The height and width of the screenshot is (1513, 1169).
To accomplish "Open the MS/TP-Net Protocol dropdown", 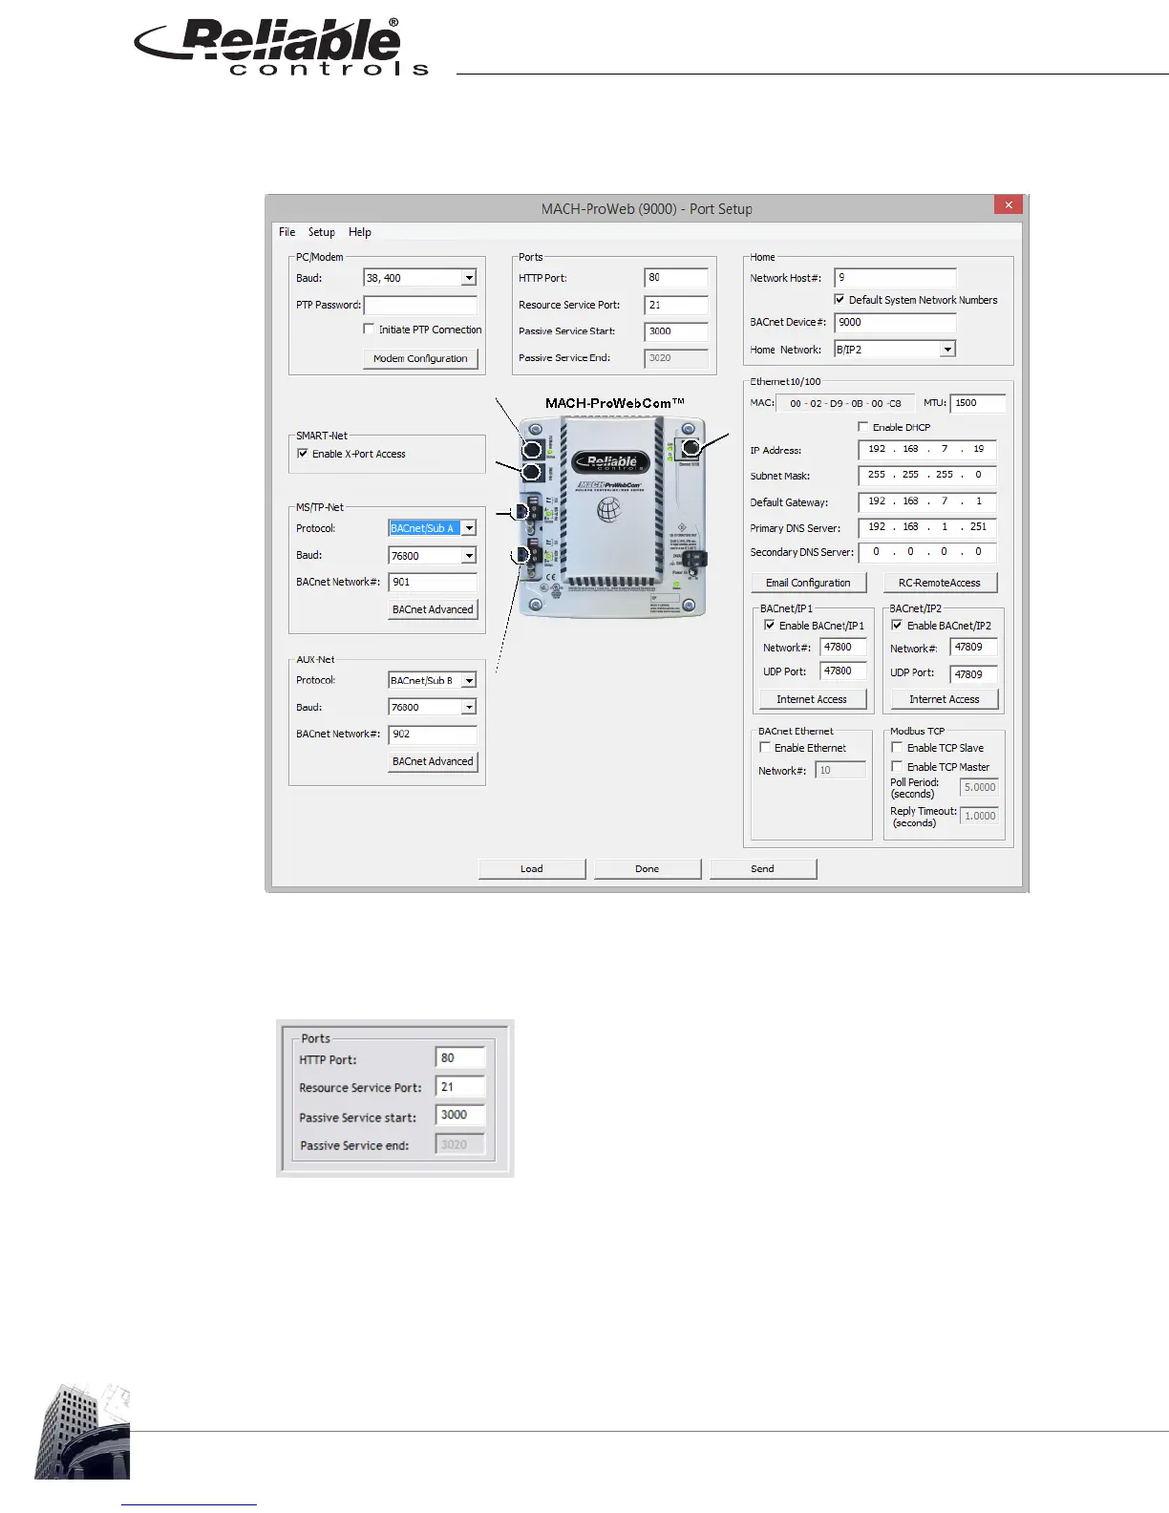I will pyautogui.click(x=469, y=528).
